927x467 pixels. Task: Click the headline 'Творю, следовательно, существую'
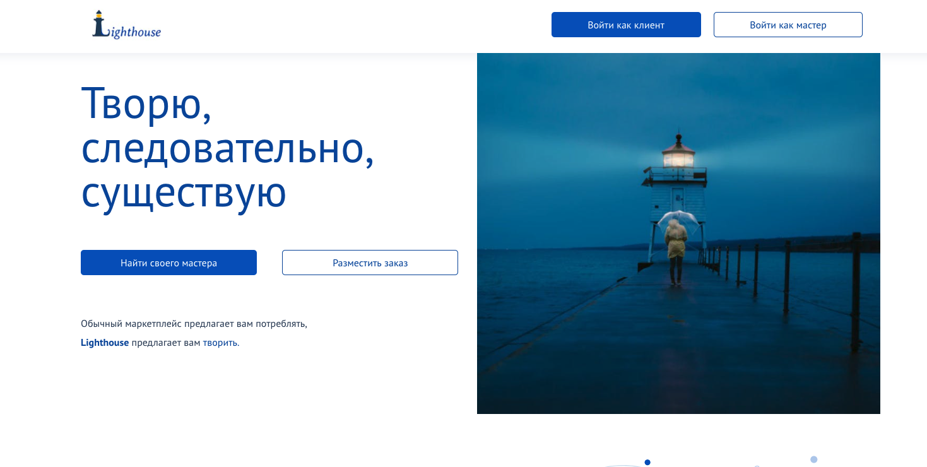coord(227,148)
